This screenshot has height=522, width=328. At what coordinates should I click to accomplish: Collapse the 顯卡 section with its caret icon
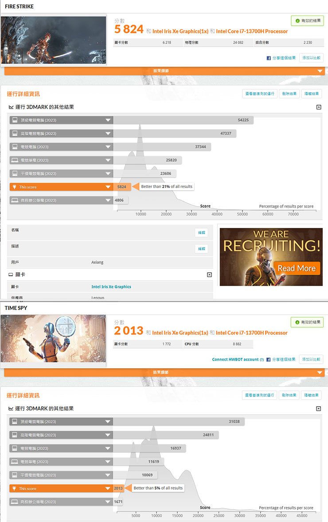(x=209, y=275)
